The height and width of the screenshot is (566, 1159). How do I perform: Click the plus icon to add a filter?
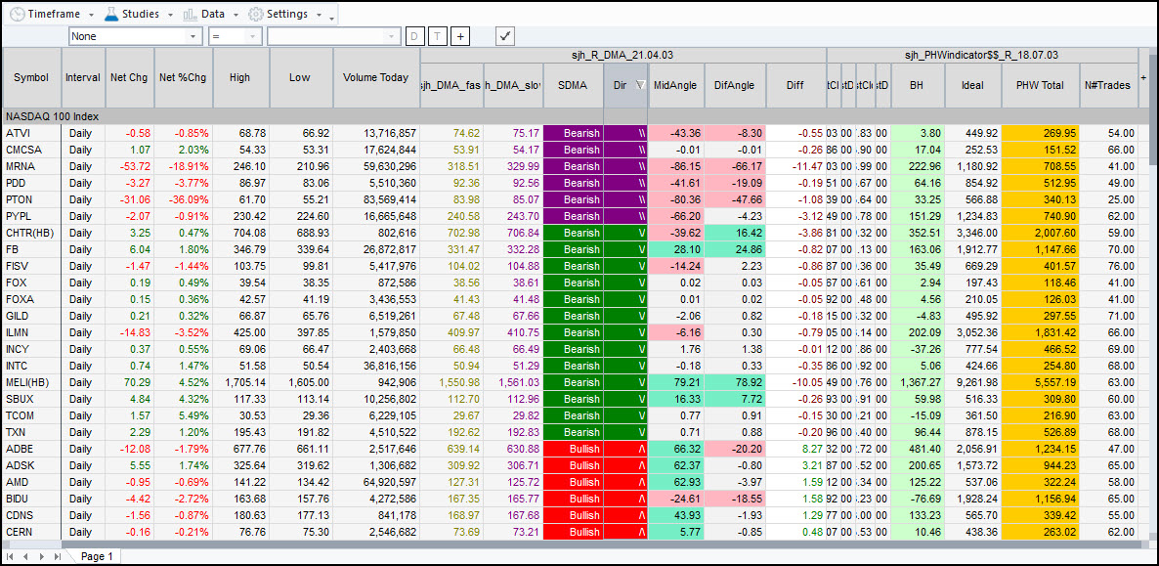tap(460, 36)
